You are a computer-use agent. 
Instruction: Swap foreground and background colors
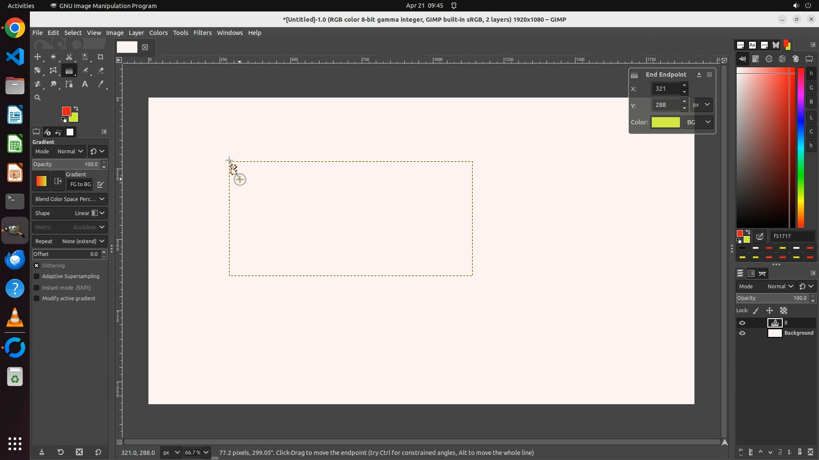click(x=76, y=109)
